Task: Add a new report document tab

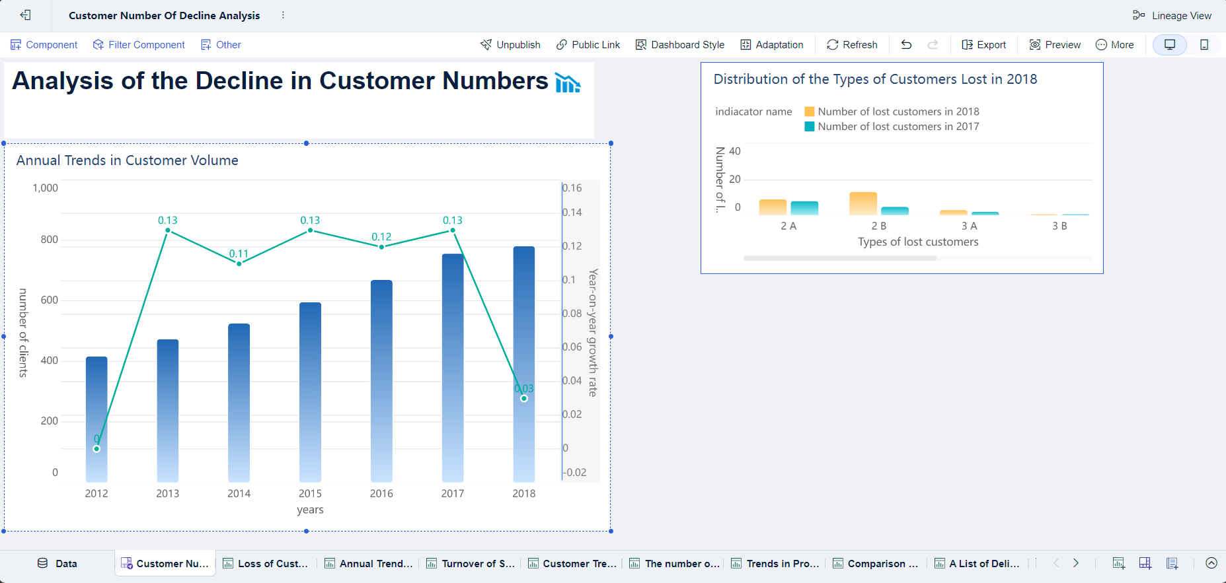Action: pyautogui.click(x=1172, y=563)
